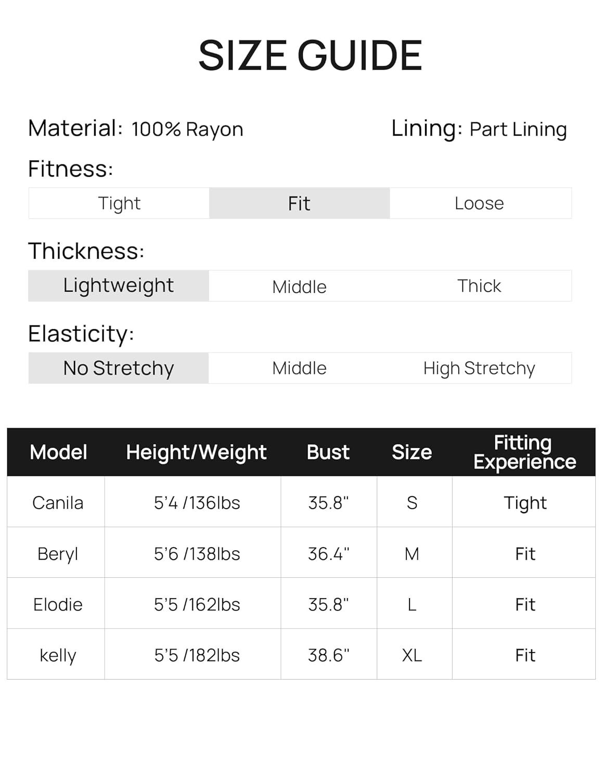Click the Fitting Experience column header

point(524,452)
